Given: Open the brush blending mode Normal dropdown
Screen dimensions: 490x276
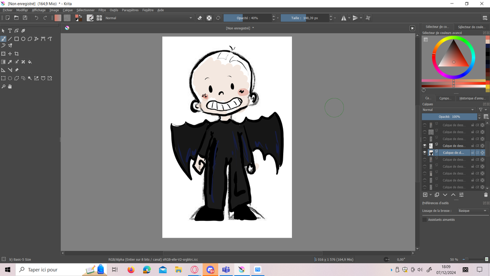Looking at the screenshot, I should coord(148,18).
